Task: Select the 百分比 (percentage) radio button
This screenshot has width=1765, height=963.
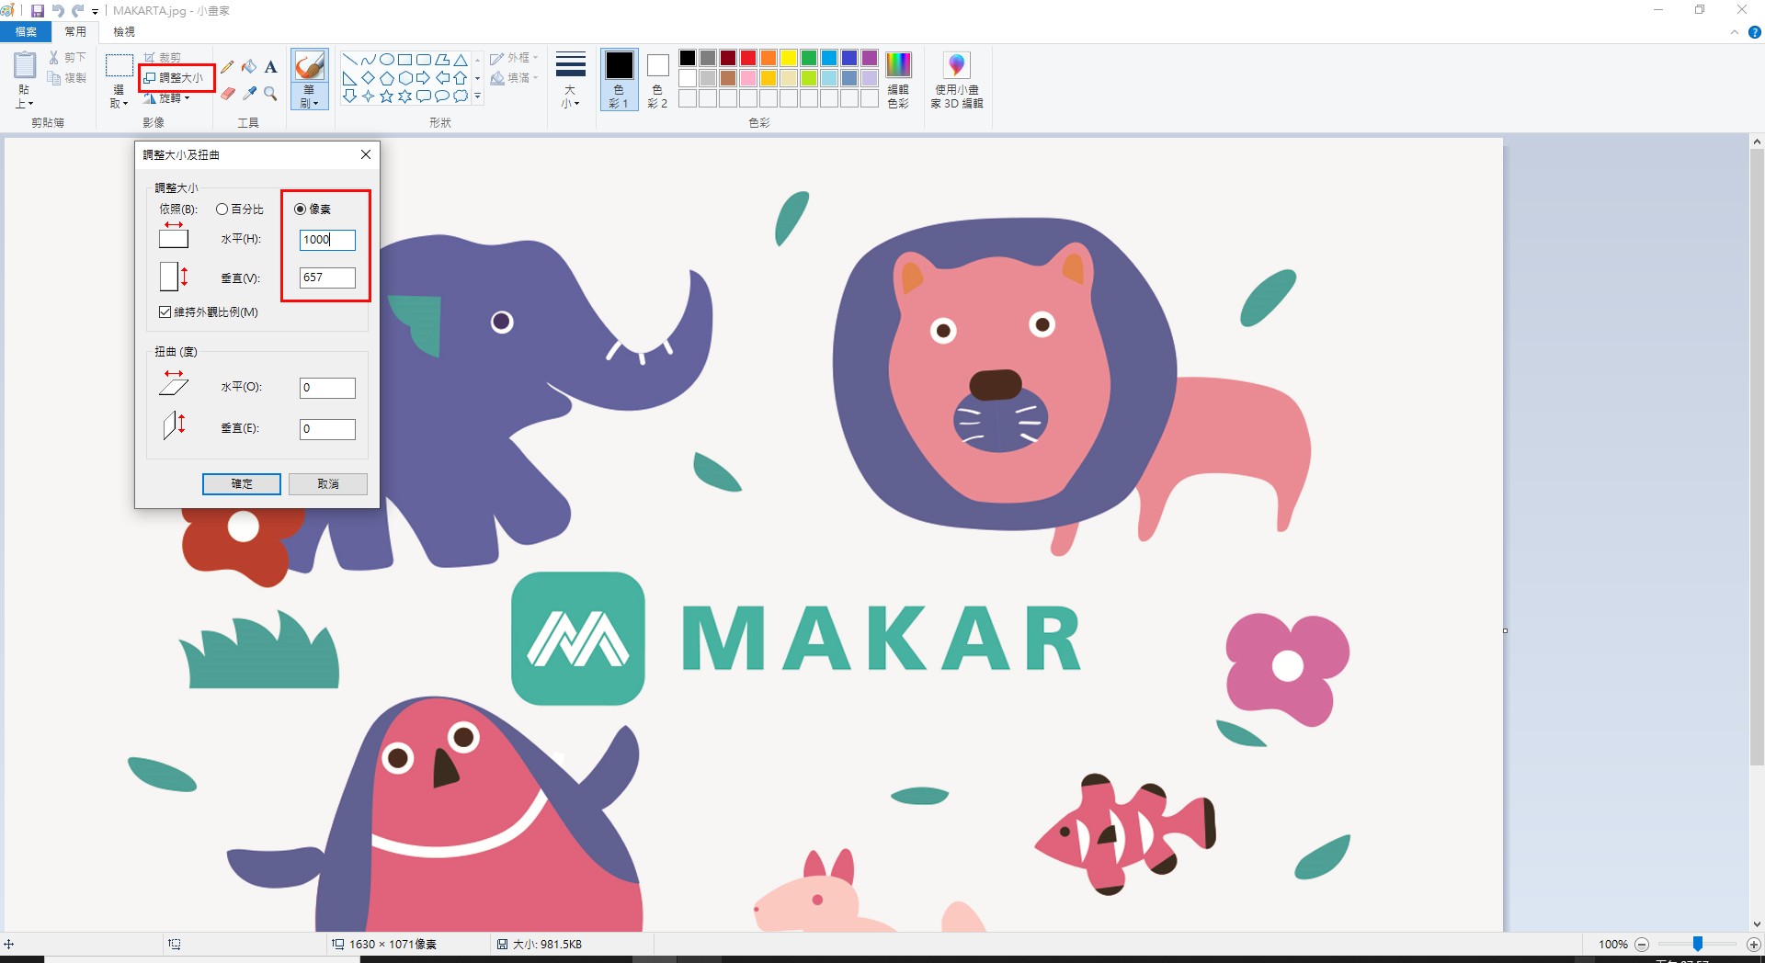Action: point(222,210)
